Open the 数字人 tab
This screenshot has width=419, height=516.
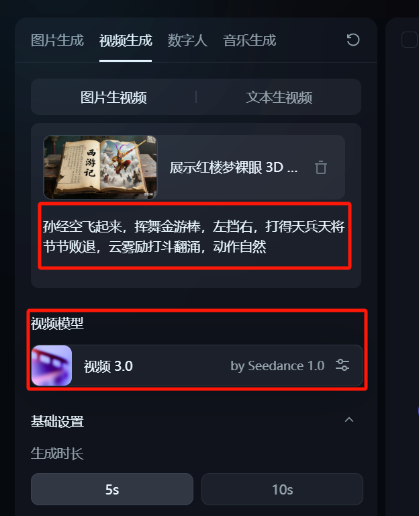point(187,40)
